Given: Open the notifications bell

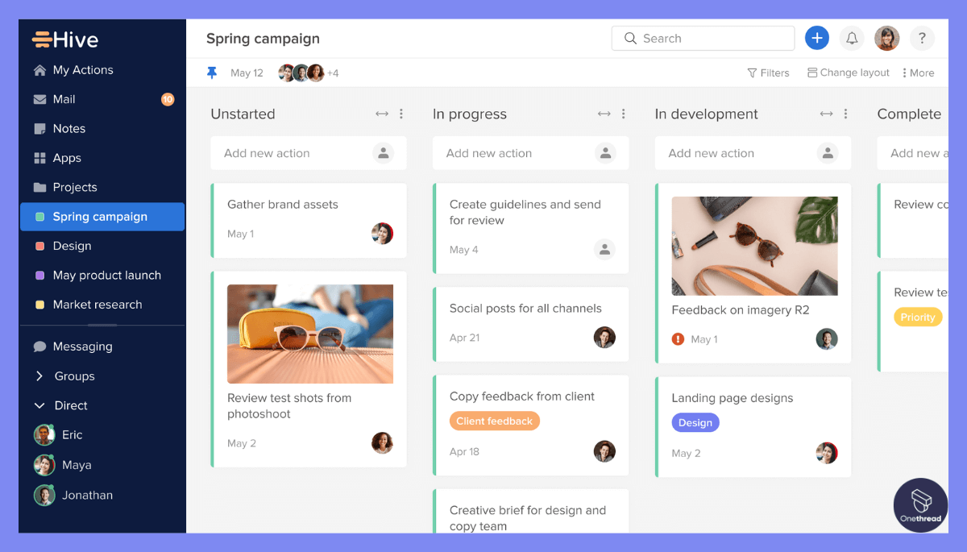Looking at the screenshot, I should point(852,38).
